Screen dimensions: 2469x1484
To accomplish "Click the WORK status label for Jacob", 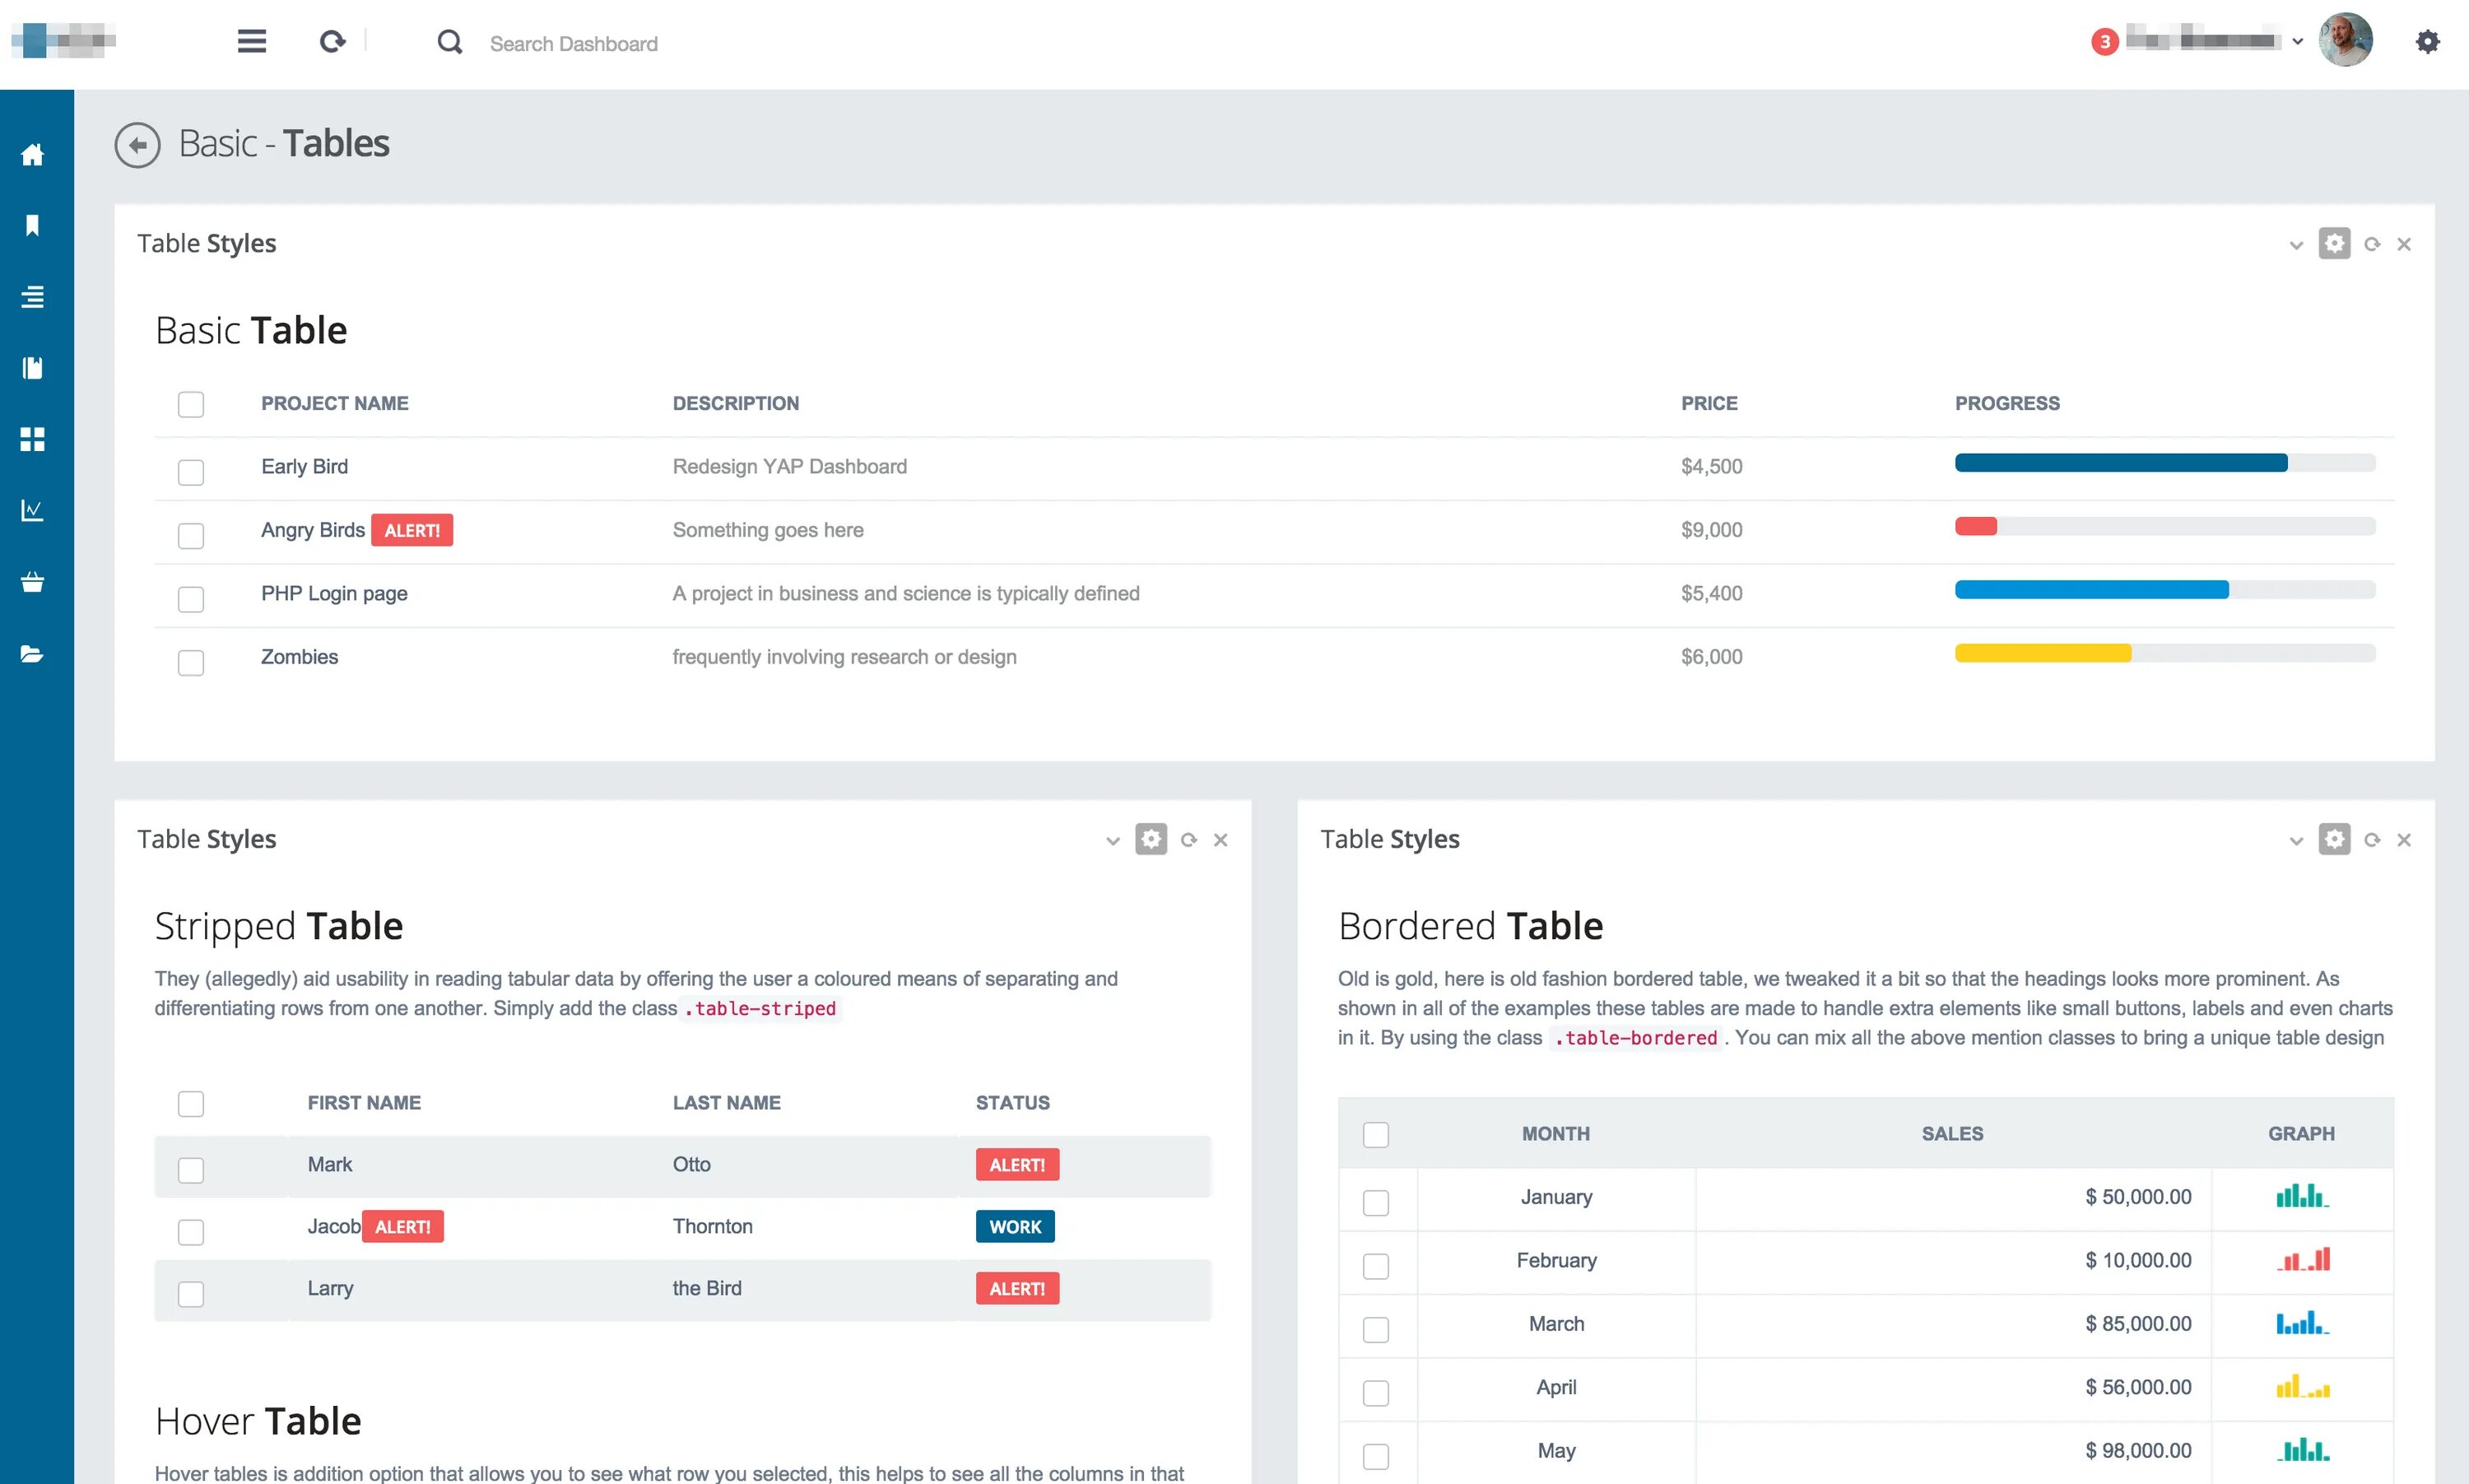I will tap(1015, 1227).
